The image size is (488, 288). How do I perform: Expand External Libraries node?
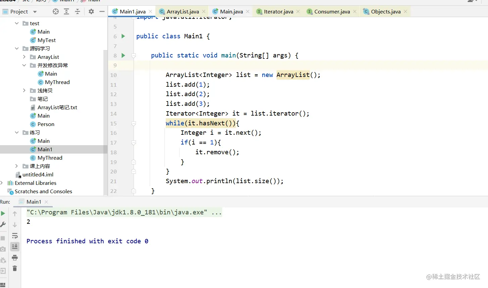(x=2, y=183)
